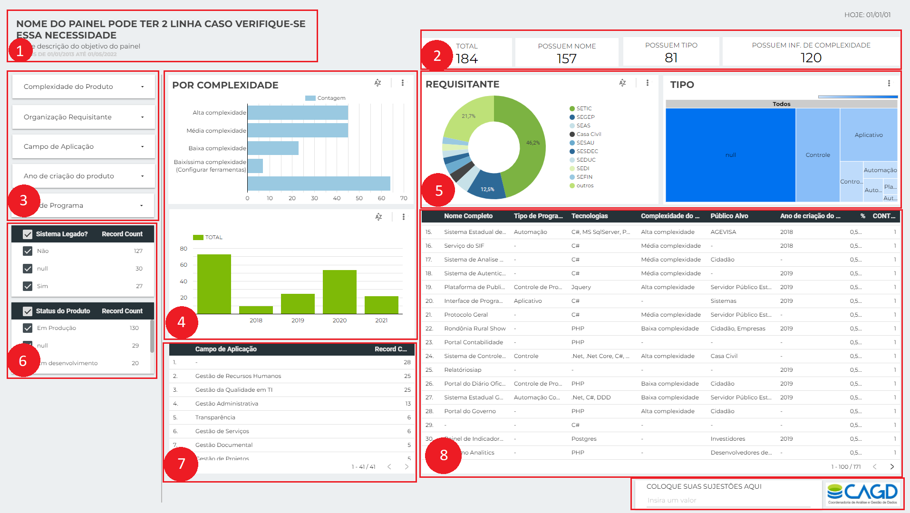The height and width of the screenshot is (513, 910).
Task: Select the 2020 bar in TOTAL chart
Action: [x=339, y=292]
